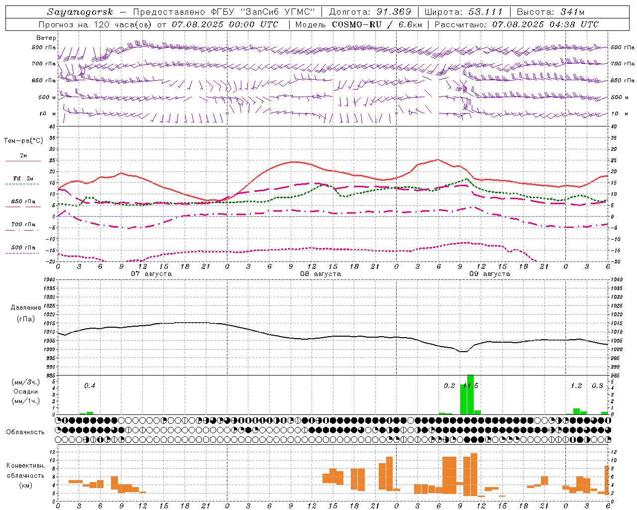
Task: Click the 'Рассчитано: 07.08.2025 04:38 UTC' timestamp
Action: pos(517,24)
